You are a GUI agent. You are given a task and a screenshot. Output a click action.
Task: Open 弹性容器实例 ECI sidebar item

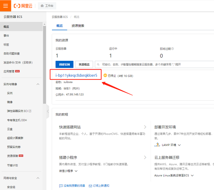[17, 111]
